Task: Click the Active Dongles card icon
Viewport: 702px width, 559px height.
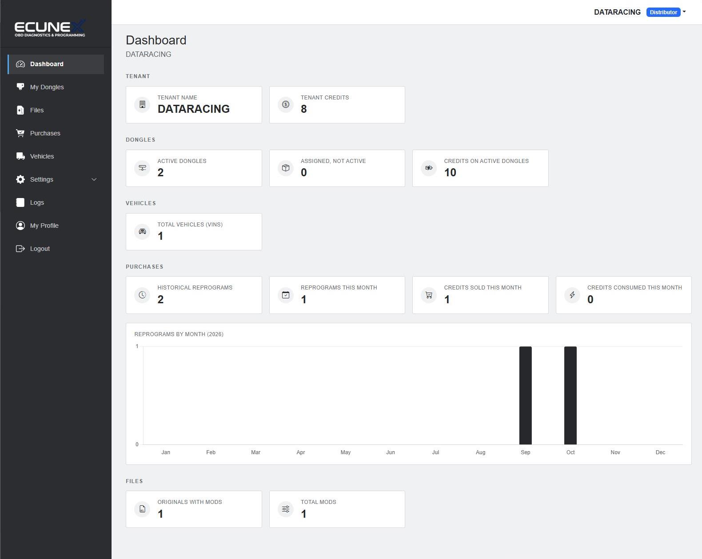Action: point(142,168)
